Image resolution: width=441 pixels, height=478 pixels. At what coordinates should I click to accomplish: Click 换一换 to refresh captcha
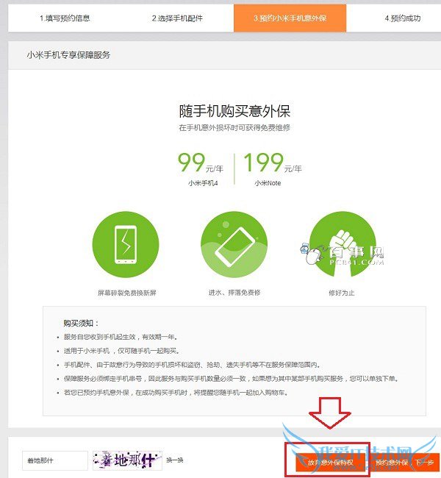[175, 460]
